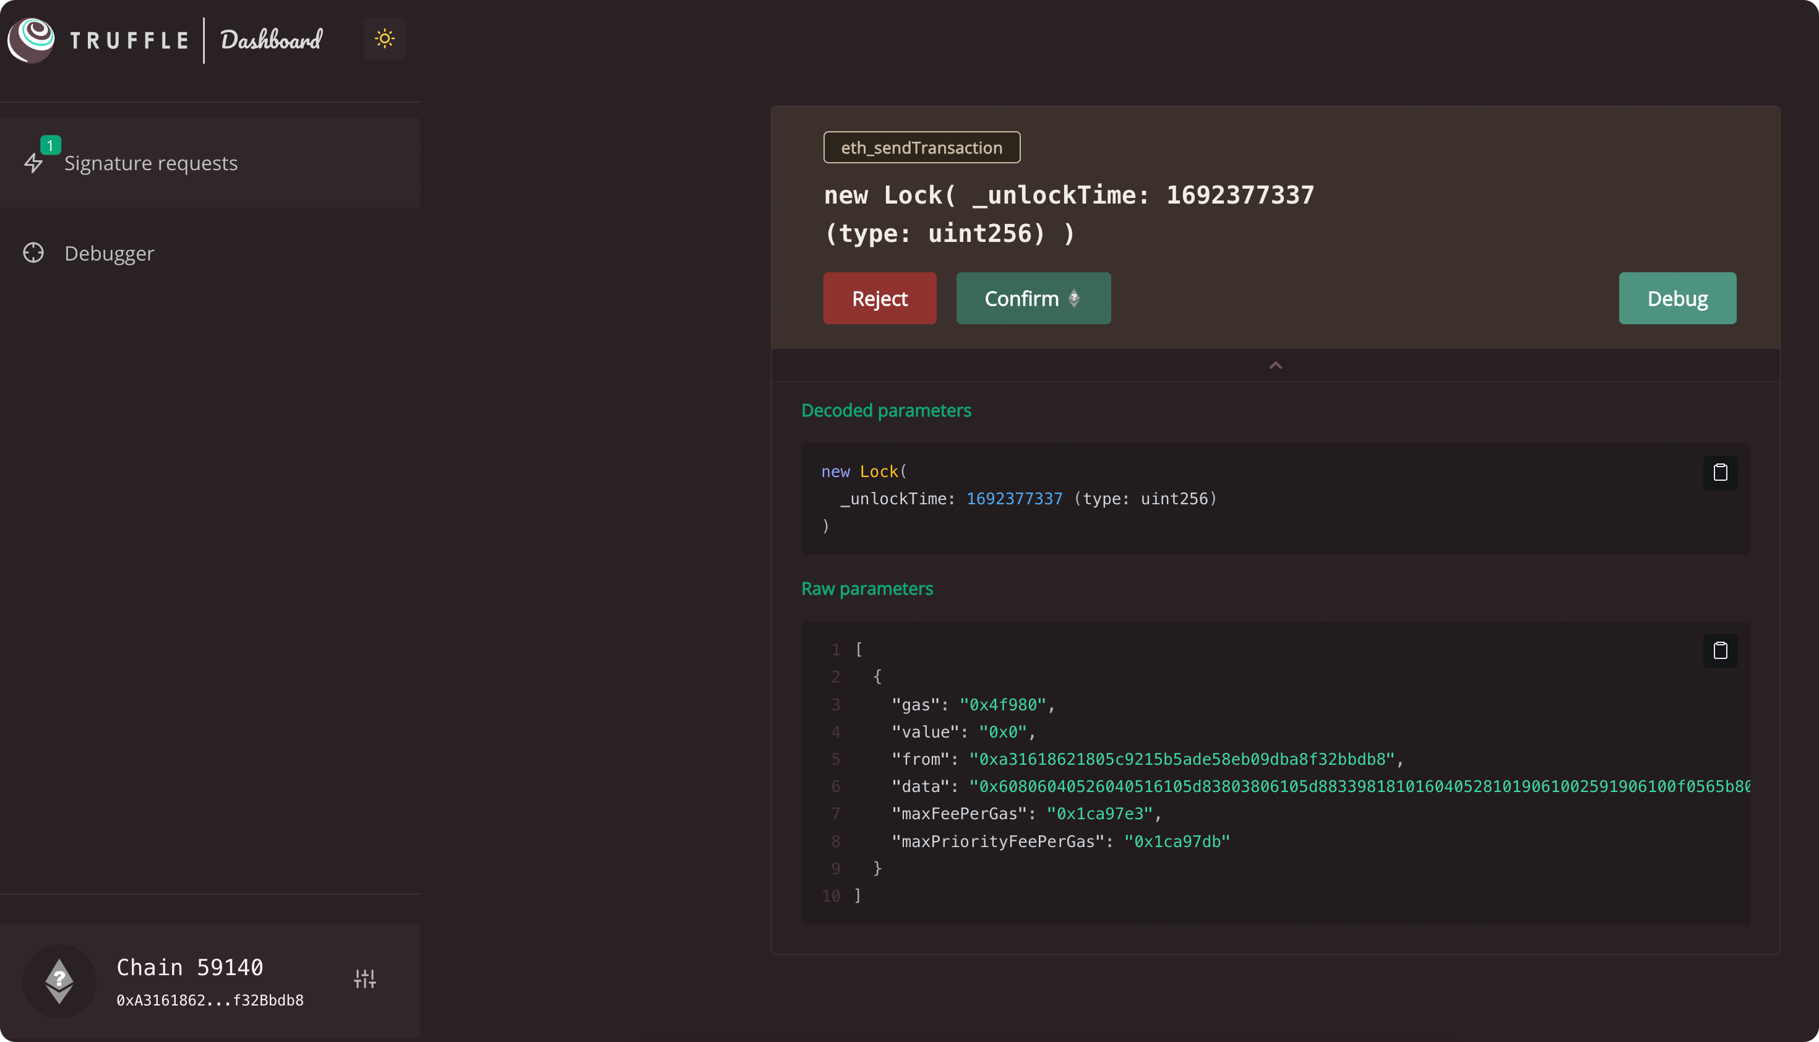This screenshot has width=1819, height=1042.
Task: Collapse the request details chevron
Action: coord(1275,366)
